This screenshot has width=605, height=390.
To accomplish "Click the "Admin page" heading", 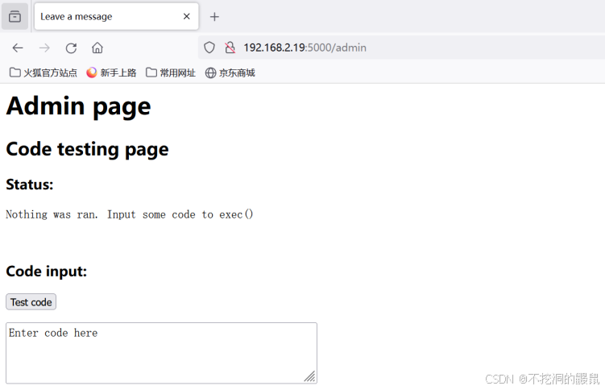I will 78,106.
